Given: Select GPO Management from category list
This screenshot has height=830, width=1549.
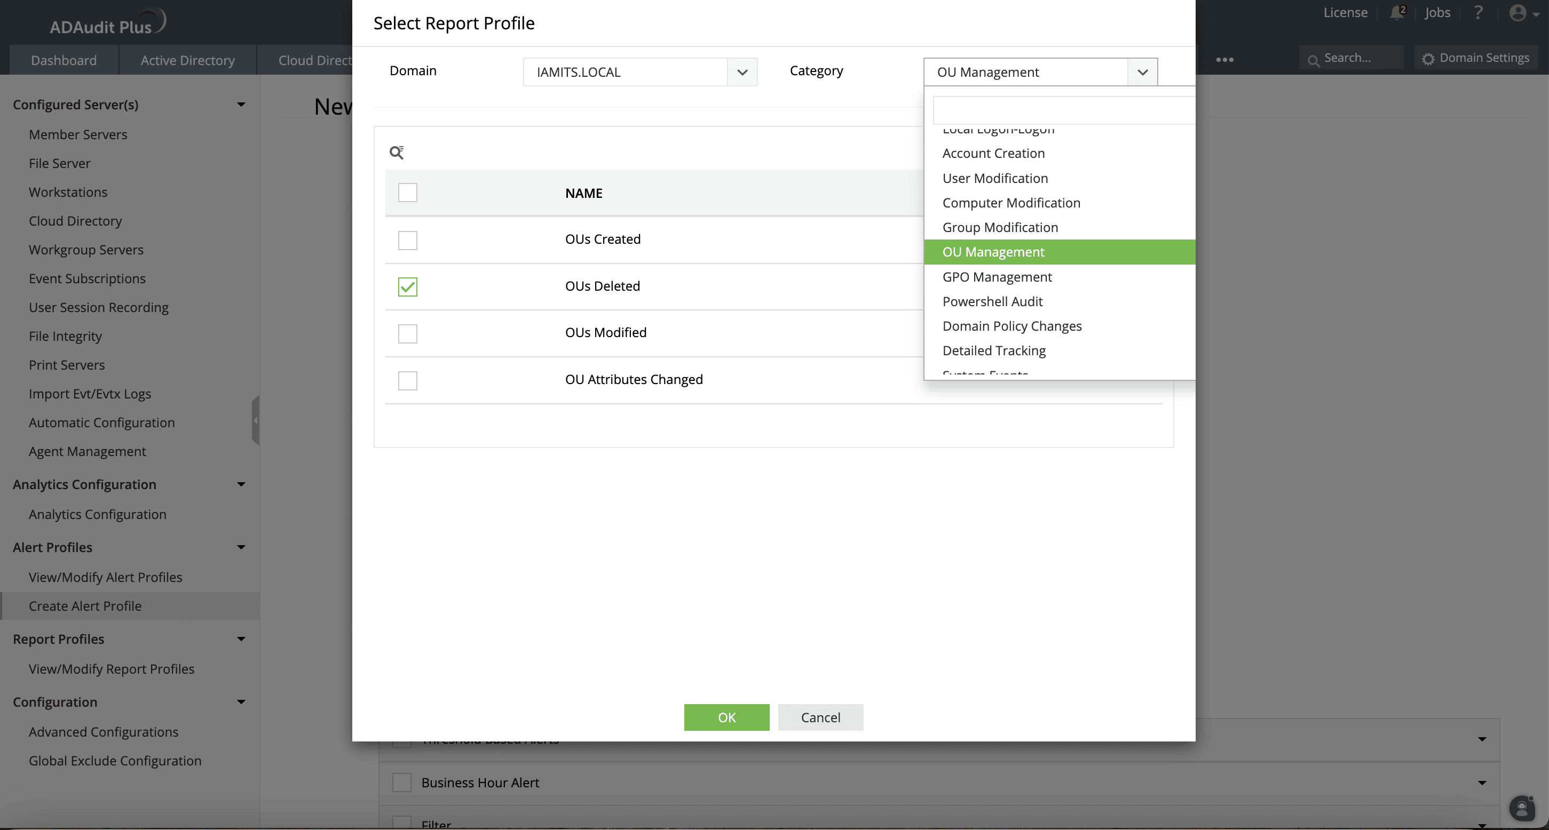Looking at the screenshot, I should 997,277.
